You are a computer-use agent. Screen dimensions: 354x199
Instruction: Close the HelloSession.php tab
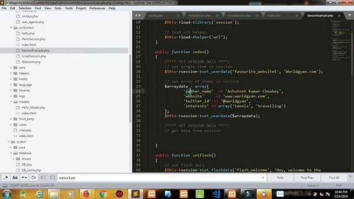point(217,15)
